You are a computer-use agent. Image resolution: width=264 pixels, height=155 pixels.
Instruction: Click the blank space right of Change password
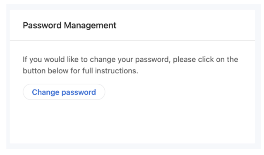(180, 92)
